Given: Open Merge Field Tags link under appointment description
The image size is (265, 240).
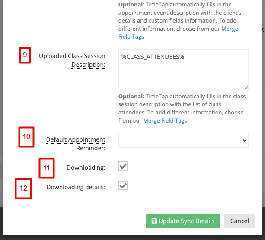Looking at the screenshot, I should coord(178,32).
